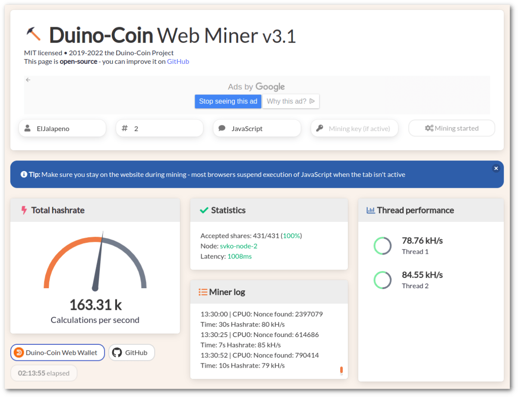The height and width of the screenshot is (397, 518).
Task: Click the Accepted shares 431/431 line
Action: pos(251,236)
